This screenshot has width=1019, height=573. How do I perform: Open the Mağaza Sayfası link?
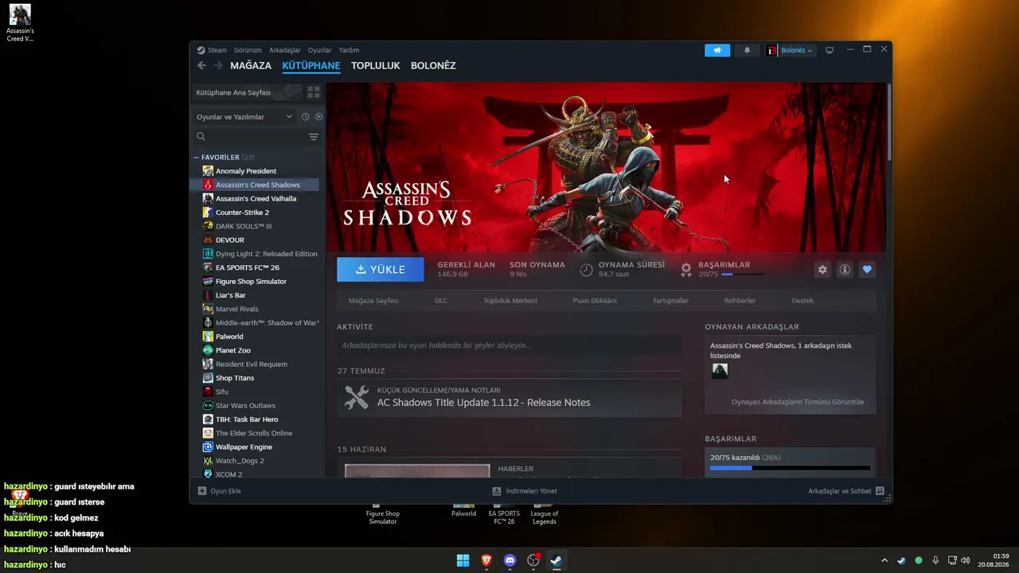point(373,301)
